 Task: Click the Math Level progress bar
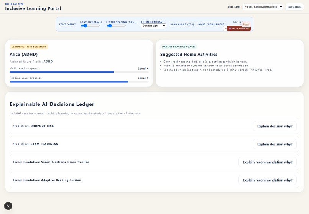[x=79, y=72]
